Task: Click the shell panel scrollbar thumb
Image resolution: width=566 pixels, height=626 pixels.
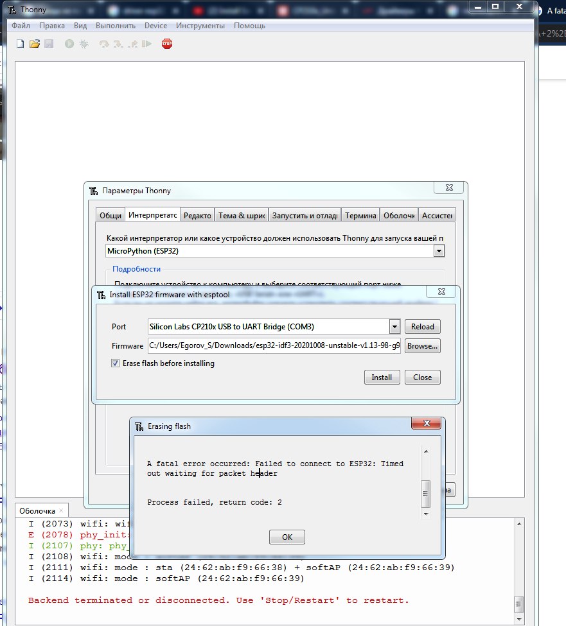Action: coord(519,604)
